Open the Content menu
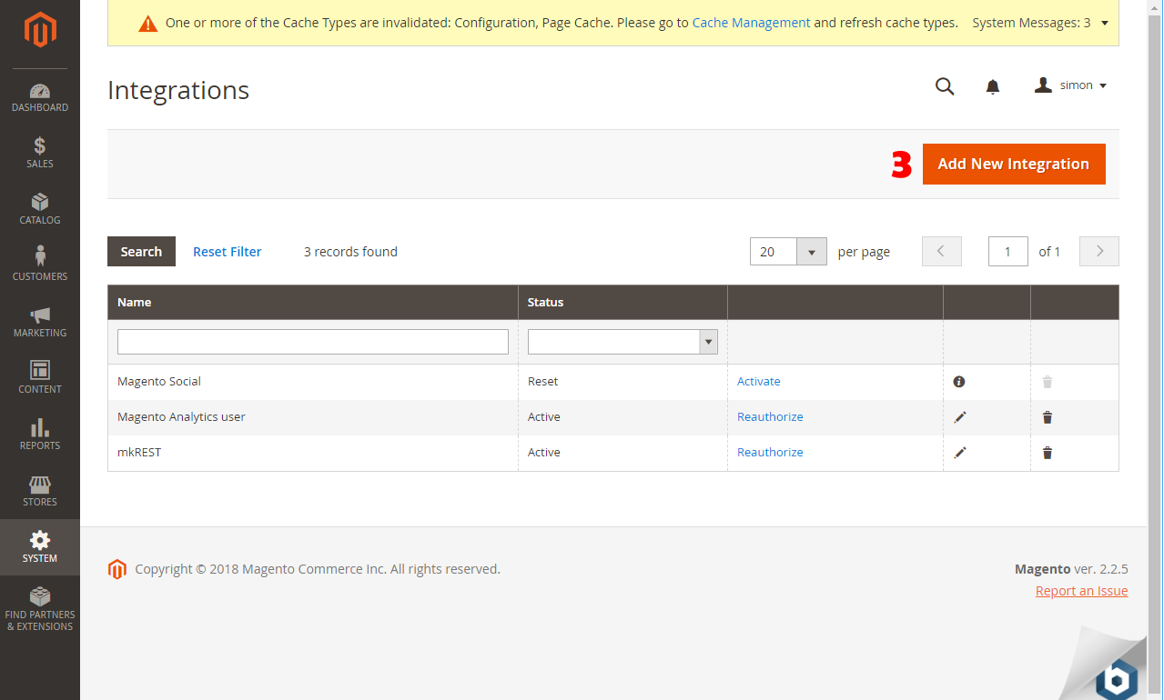The height and width of the screenshot is (700, 1164). pos(40,378)
